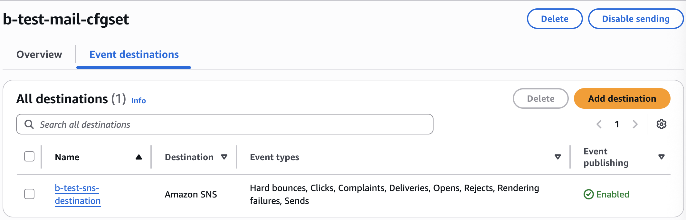This screenshot has height=220, width=686.
Task: Click the search magnifier icon
Action: (29, 124)
